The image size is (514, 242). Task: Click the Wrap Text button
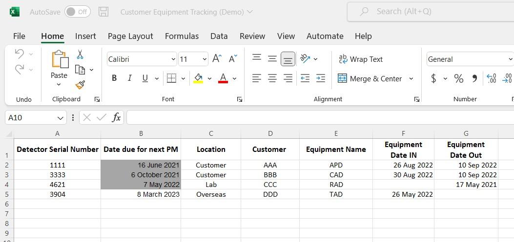[361, 59]
